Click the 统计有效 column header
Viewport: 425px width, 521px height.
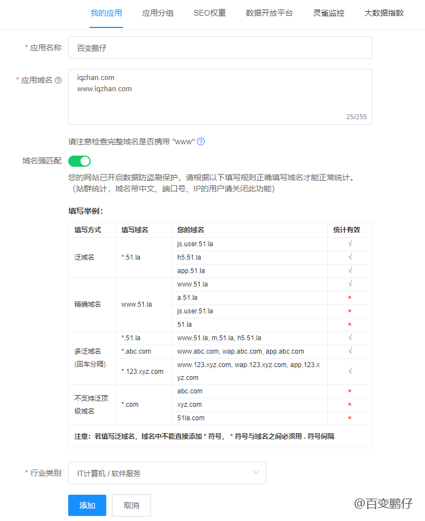[347, 230]
